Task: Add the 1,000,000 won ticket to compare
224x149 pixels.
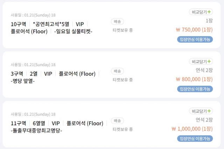Action: click(x=201, y=111)
